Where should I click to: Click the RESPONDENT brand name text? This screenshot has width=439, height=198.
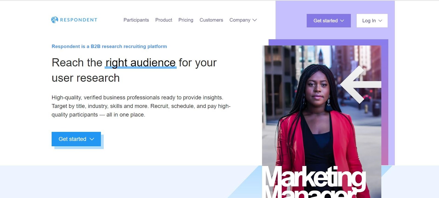[x=79, y=20]
